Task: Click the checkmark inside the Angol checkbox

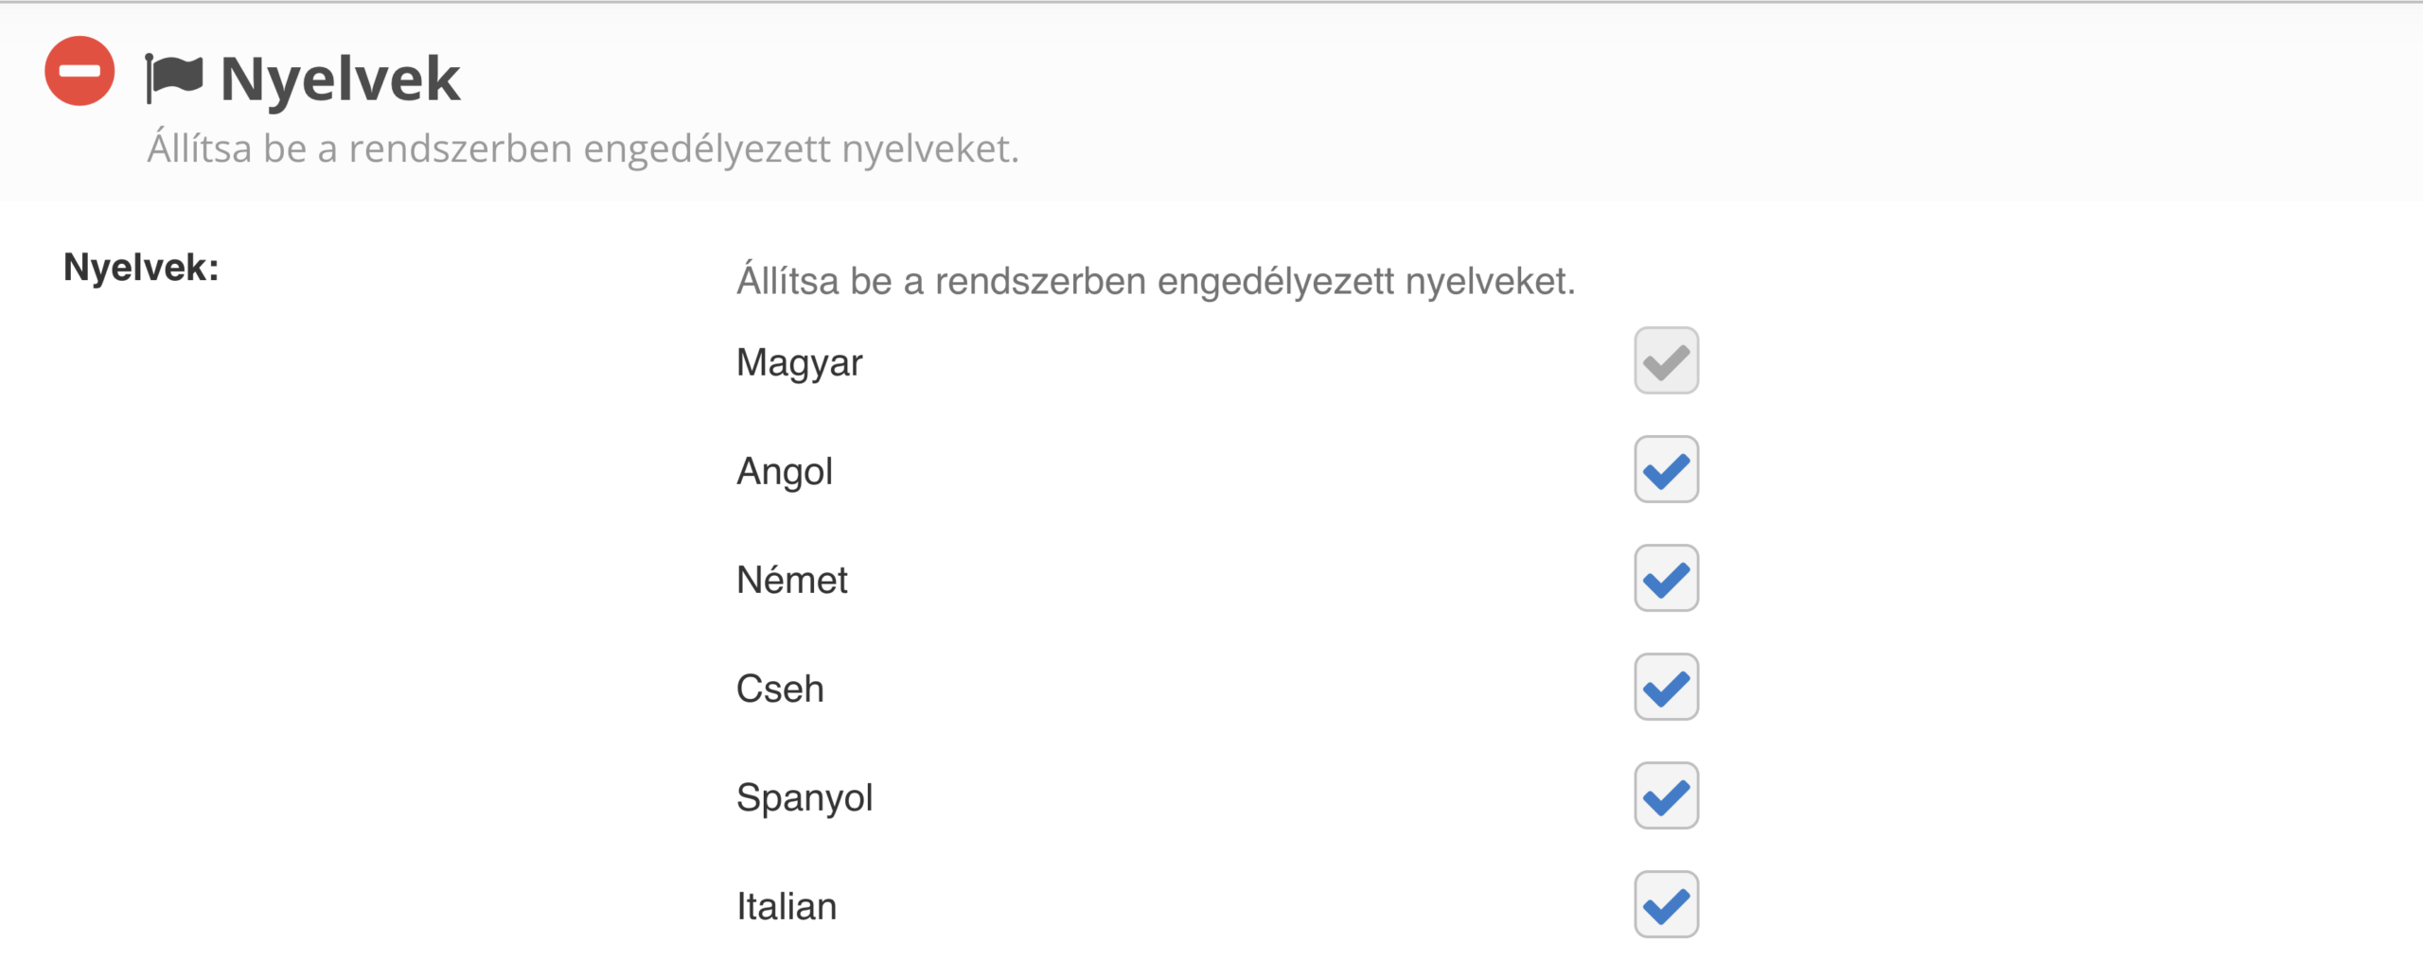Action: (x=1666, y=467)
